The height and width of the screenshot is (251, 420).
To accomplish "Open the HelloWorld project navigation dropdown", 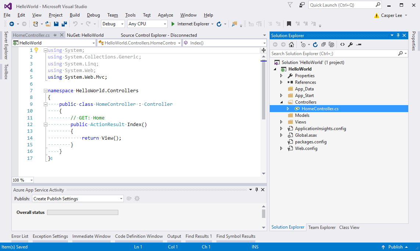I will point(54,43).
